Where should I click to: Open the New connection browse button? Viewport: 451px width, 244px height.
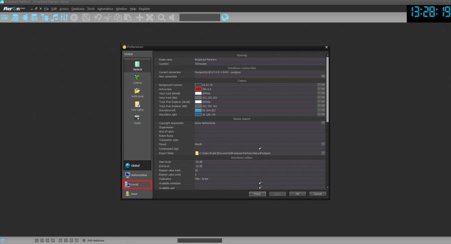coord(323,76)
